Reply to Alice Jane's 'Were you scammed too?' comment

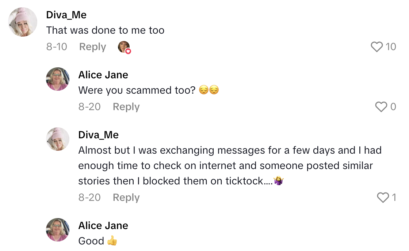126,107
